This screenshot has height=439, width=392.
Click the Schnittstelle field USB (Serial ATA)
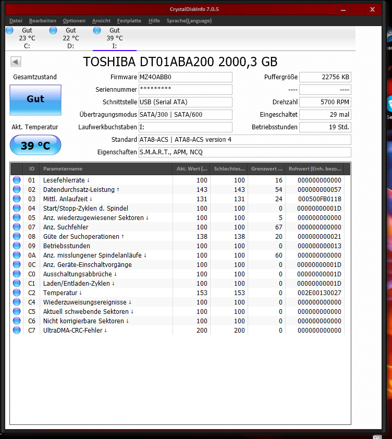186,102
